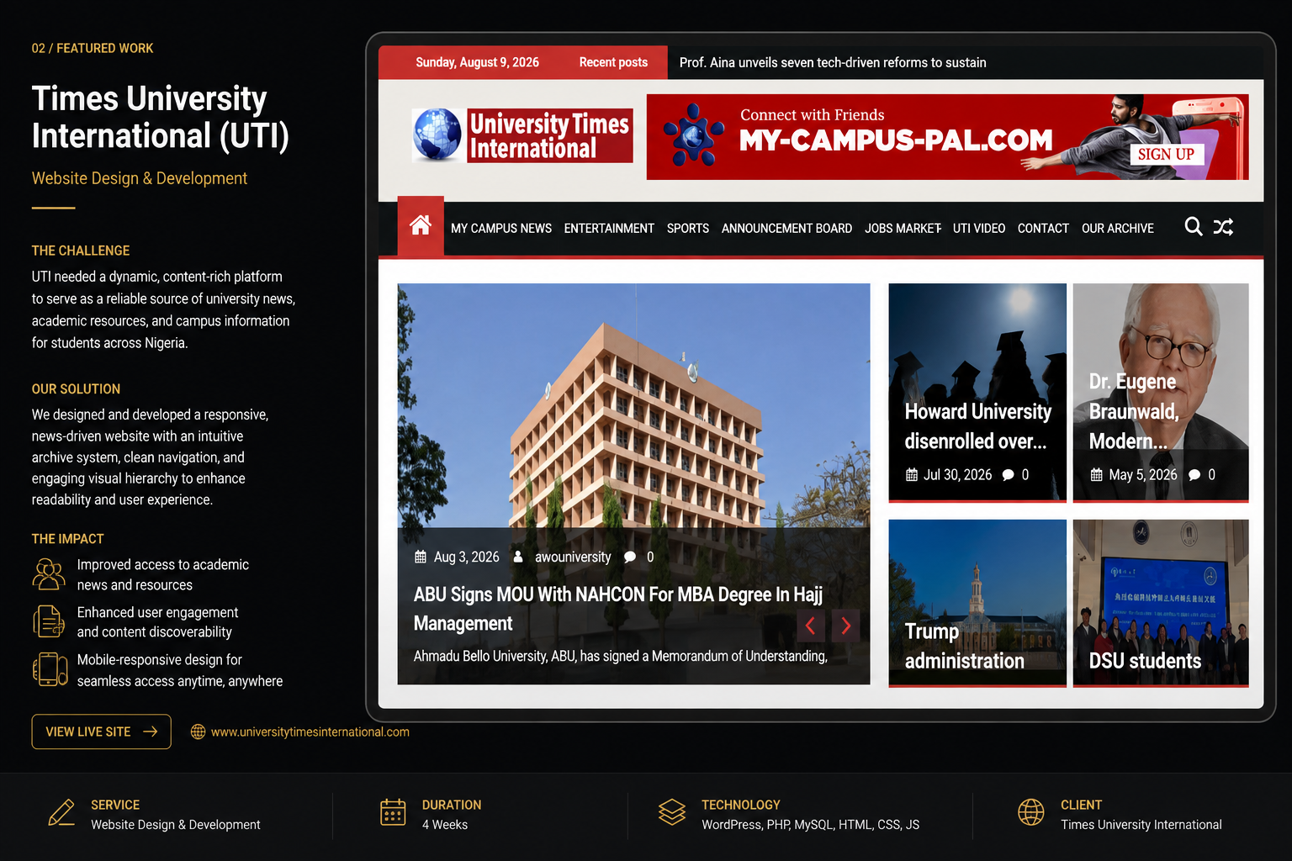The width and height of the screenshot is (1292, 861).
Task: Open ENTERTAINMENT menu item
Action: coord(609,229)
